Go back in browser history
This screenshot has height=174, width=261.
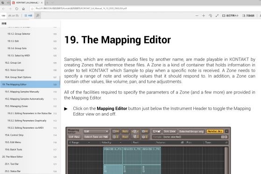3,9
